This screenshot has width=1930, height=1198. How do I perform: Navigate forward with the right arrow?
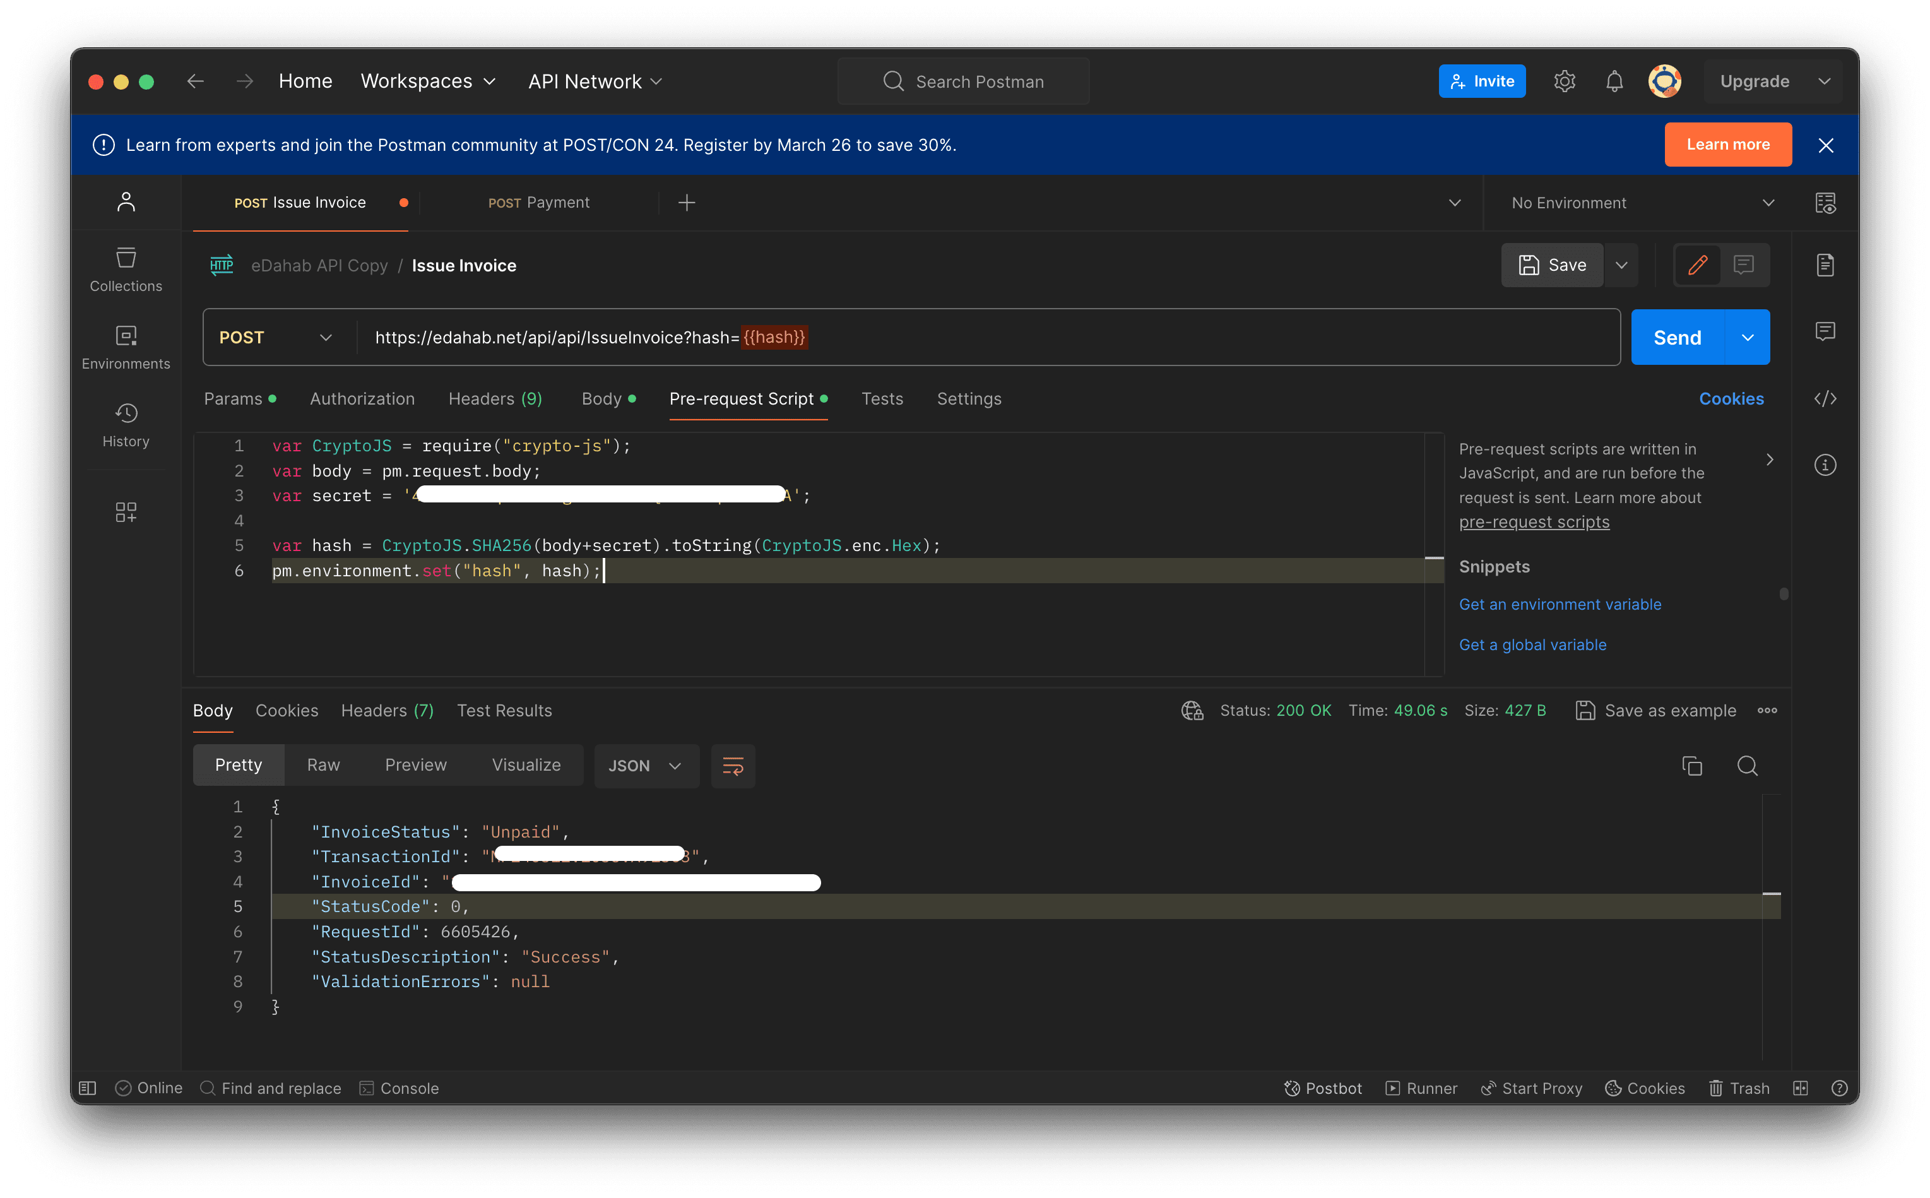point(245,81)
